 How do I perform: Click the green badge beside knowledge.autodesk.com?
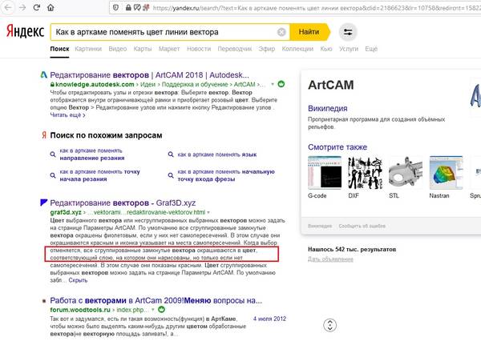[x=281, y=83]
